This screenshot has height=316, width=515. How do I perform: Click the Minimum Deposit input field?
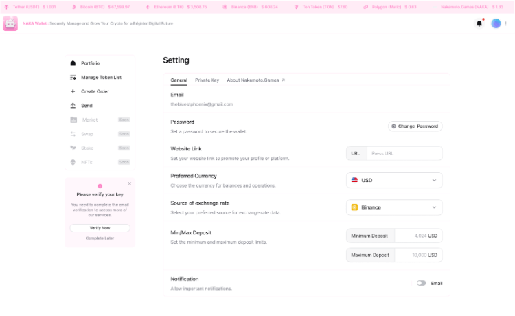click(417, 236)
